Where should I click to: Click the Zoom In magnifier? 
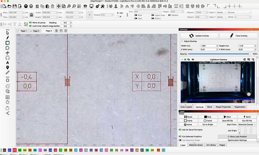click(69, 6)
